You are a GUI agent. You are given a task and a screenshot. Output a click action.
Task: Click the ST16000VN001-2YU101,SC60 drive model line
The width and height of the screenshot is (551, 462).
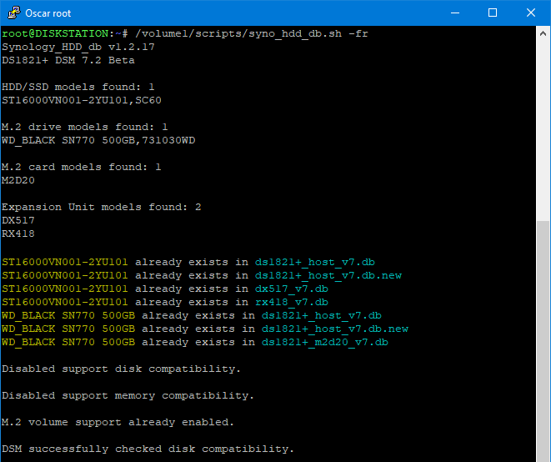coord(82,100)
